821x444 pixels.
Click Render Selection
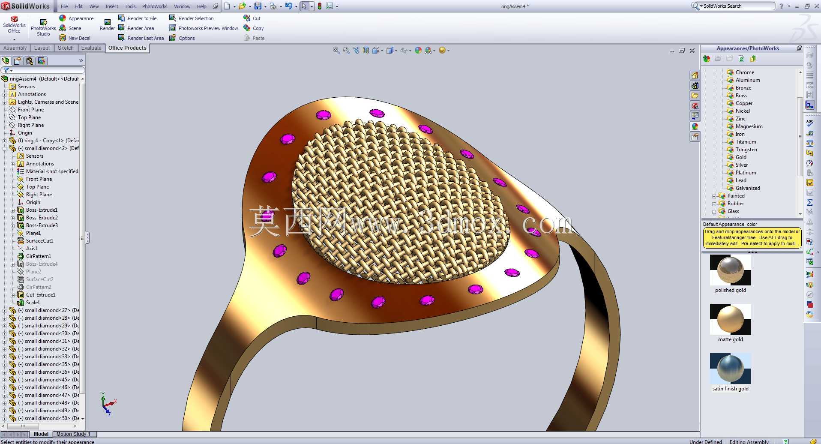coord(192,18)
